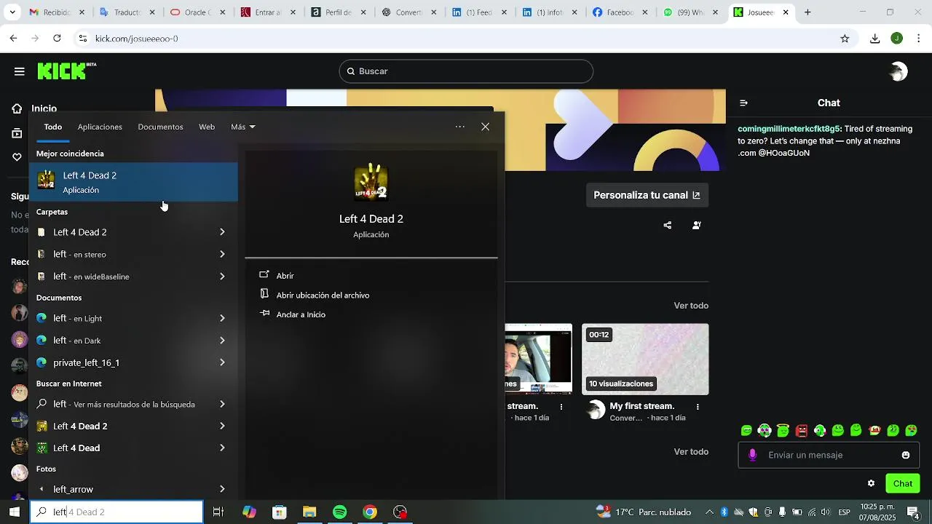Click the Windows taskbar search box
932x524 pixels.
tap(116, 512)
